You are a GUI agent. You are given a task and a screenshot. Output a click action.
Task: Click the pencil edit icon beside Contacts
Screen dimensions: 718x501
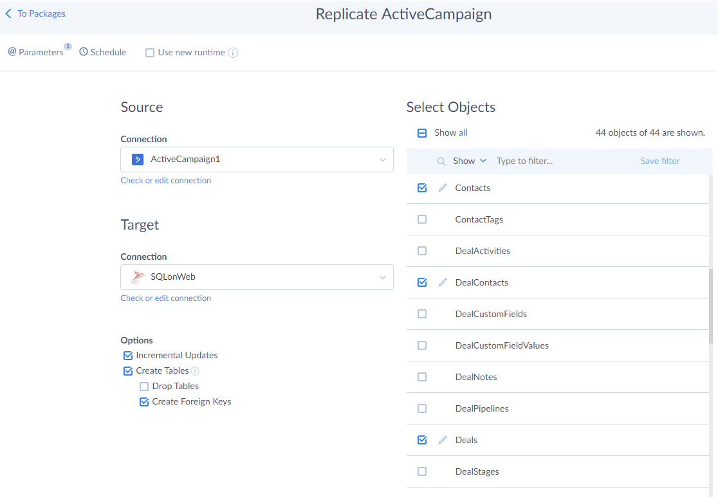pos(443,188)
